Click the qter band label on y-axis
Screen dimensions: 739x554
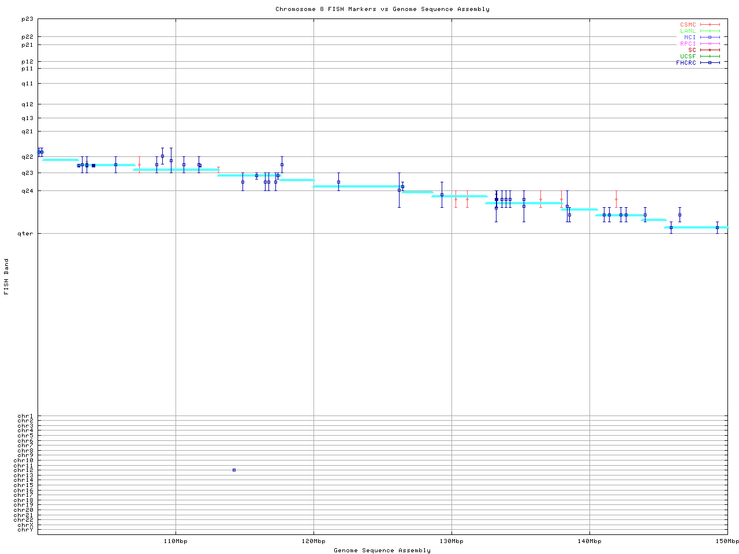27,234
